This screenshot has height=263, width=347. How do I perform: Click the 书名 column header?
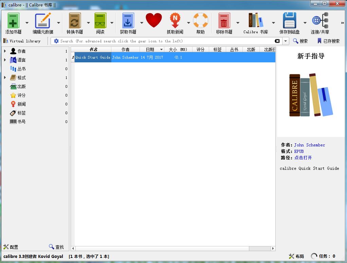click(93, 49)
